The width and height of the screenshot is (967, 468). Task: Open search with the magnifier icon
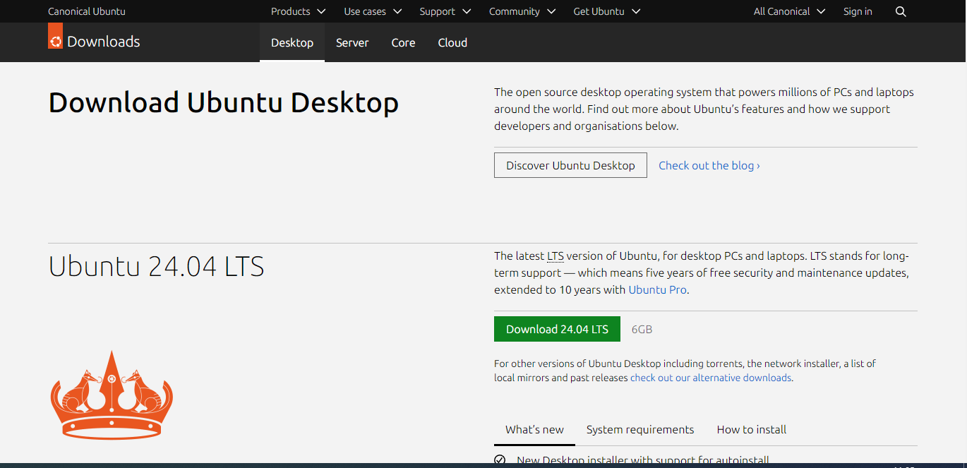point(901,11)
